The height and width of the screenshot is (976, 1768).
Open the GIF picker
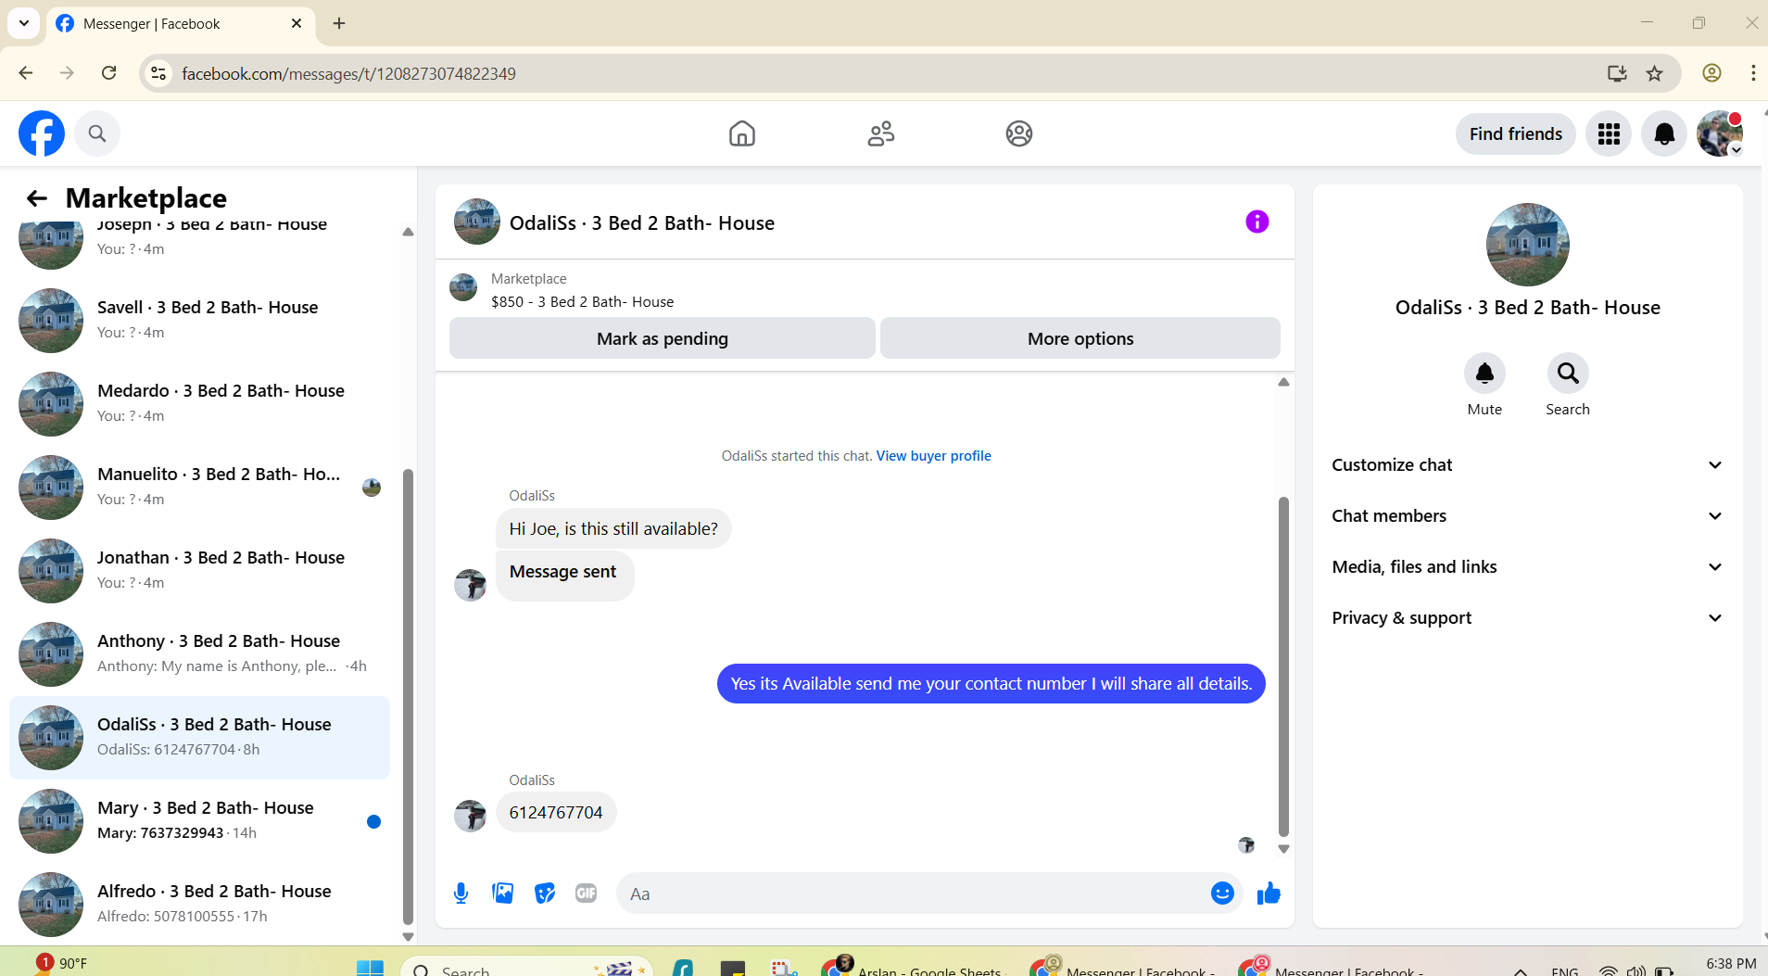(x=587, y=894)
